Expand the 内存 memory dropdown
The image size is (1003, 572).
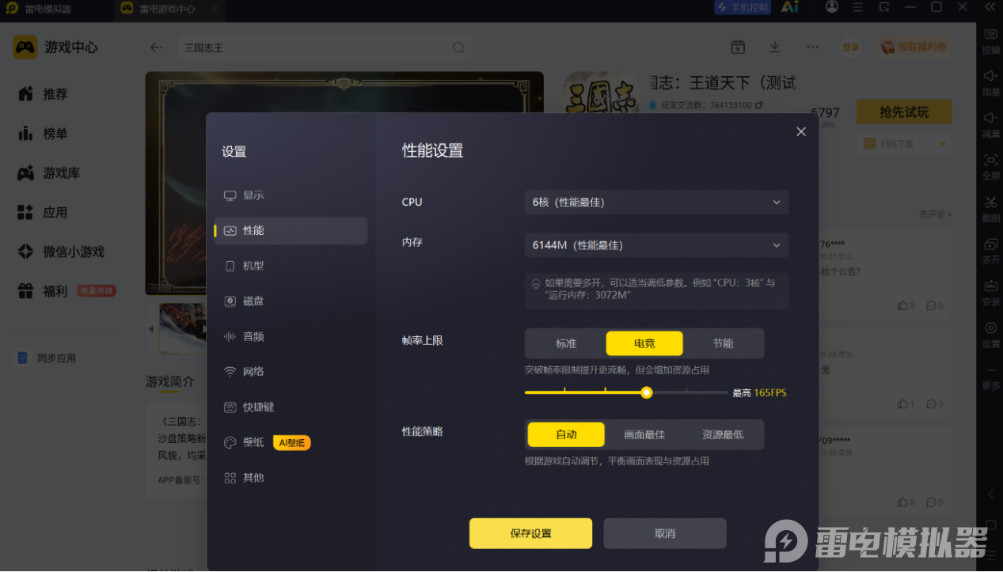[x=656, y=245]
